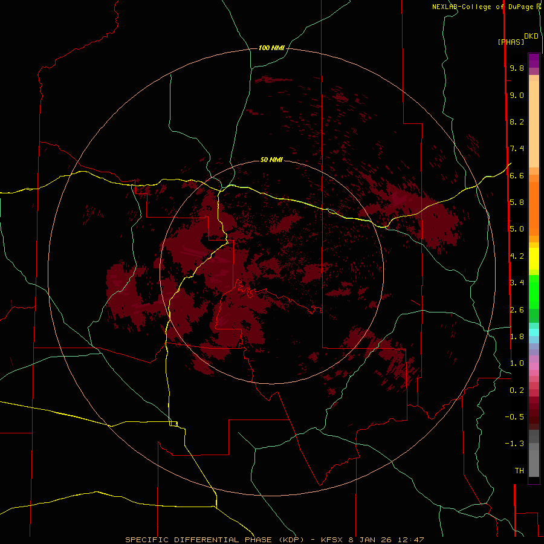This screenshot has width=544, height=544.
Task: Click the cyan legend swatch near 1.8
Action: click(534, 332)
